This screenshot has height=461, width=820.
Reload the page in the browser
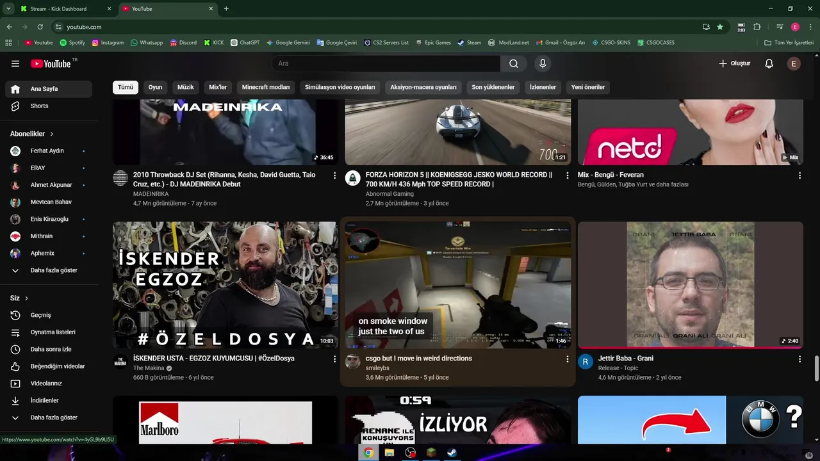[40, 27]
